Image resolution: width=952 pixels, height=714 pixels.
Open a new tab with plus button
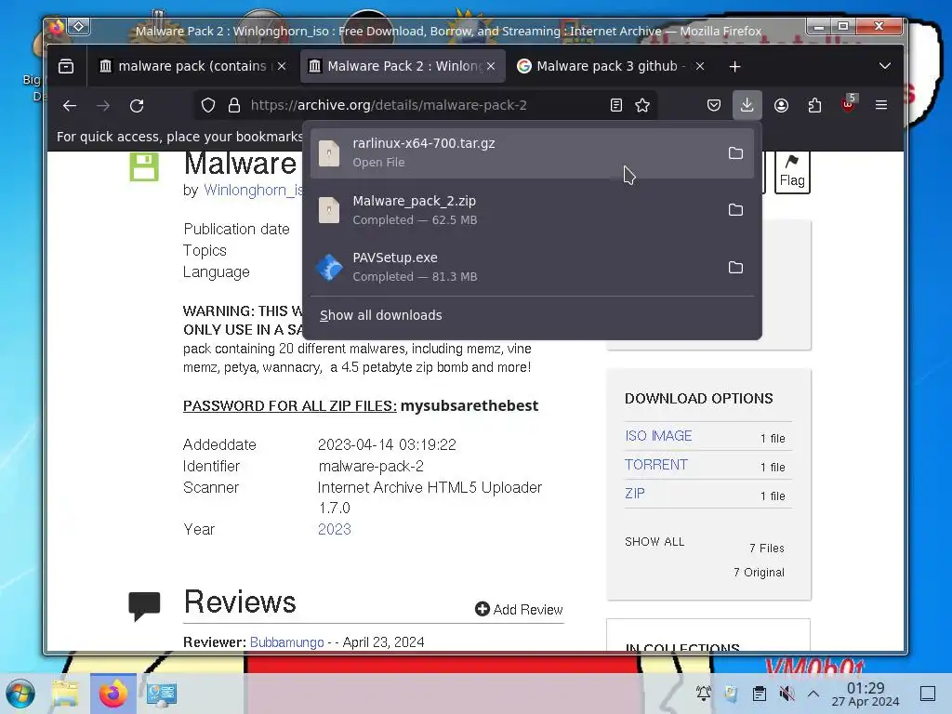click(734, 66)
